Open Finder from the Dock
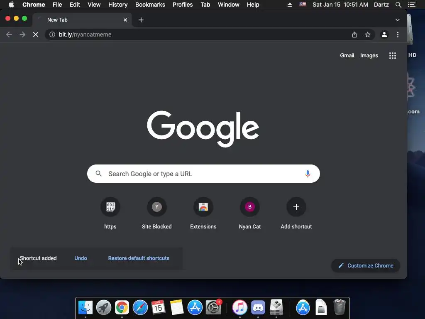The image size is (425, 319). [85, 307]
